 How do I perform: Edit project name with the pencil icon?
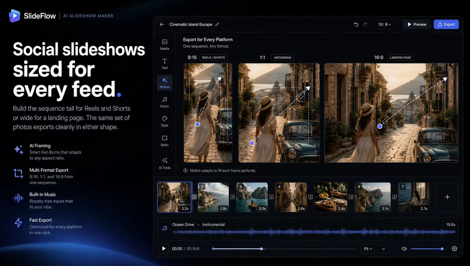(217, 25)
